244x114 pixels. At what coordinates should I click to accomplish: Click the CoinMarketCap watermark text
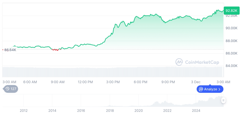pos(202,62)
